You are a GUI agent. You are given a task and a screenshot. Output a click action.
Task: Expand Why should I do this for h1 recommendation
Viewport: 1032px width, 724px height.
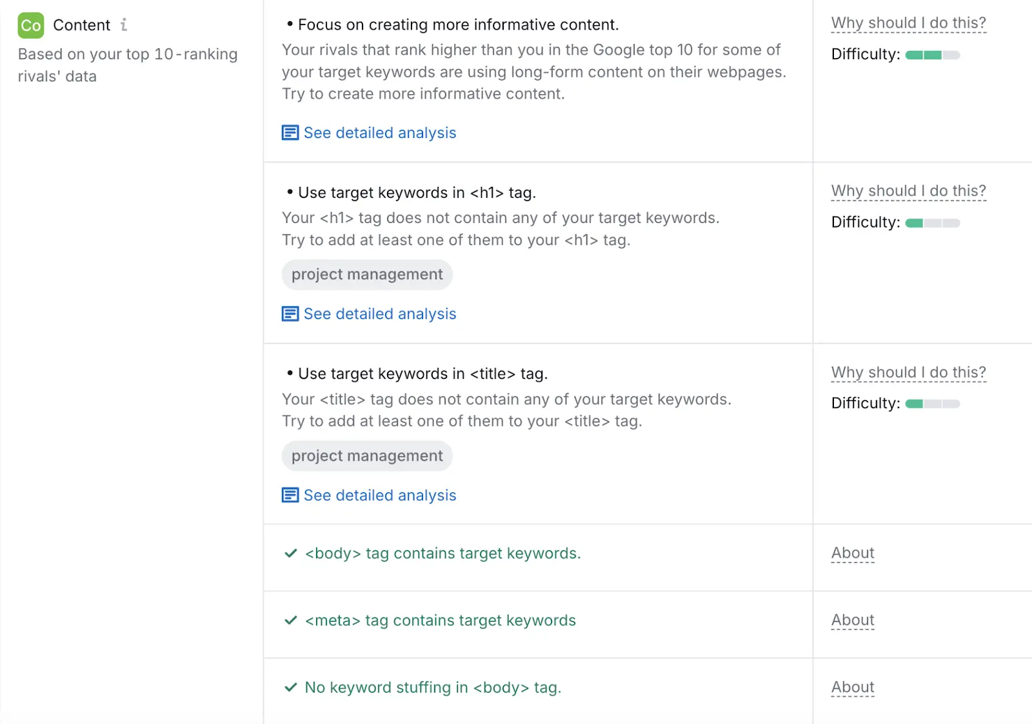tap(908, 191)
